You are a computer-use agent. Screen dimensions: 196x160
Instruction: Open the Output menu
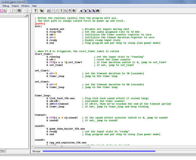(x=15, y=6)
